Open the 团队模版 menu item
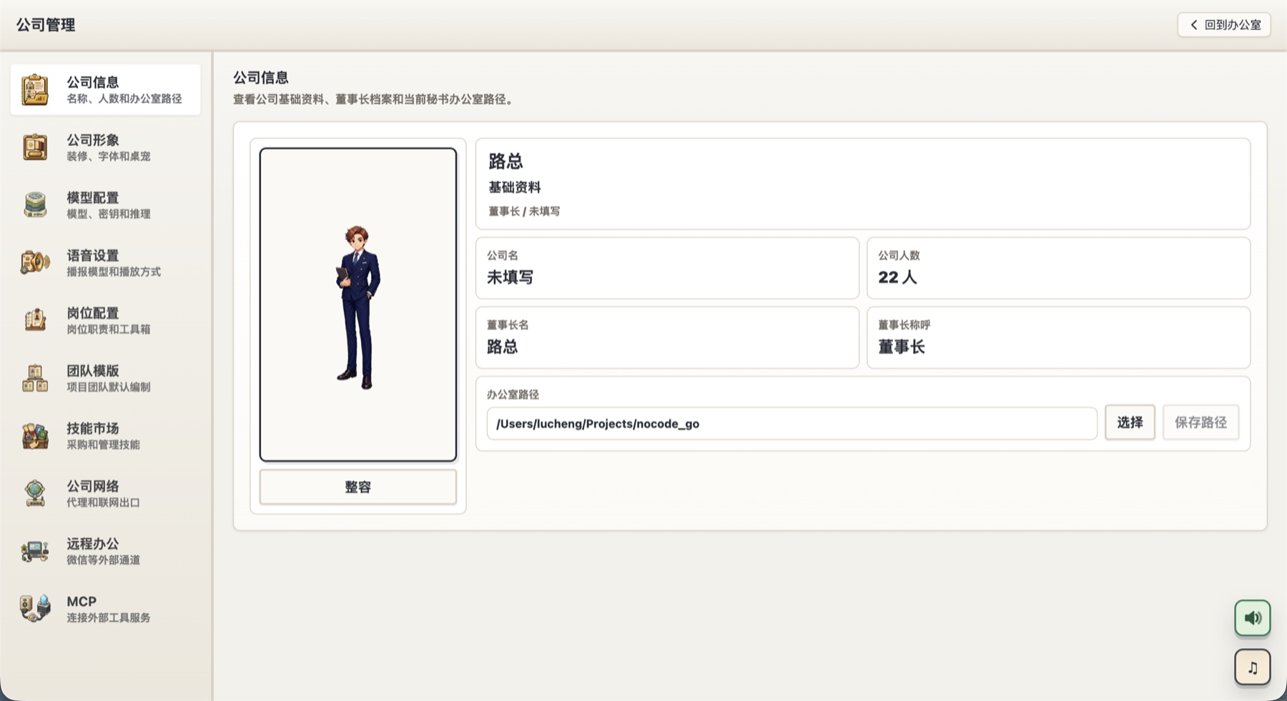 [x=105, y=378]
